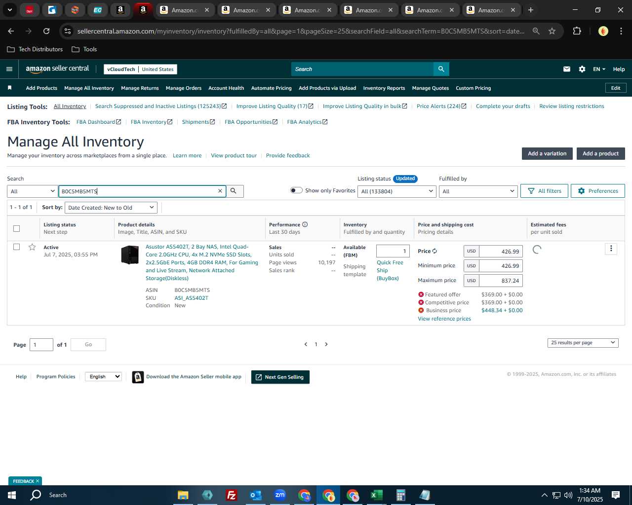Open Listing status All (133804) dropdown
Image resolution: width=632 pixels, height=505 pixels.
(x=397, y=191)
